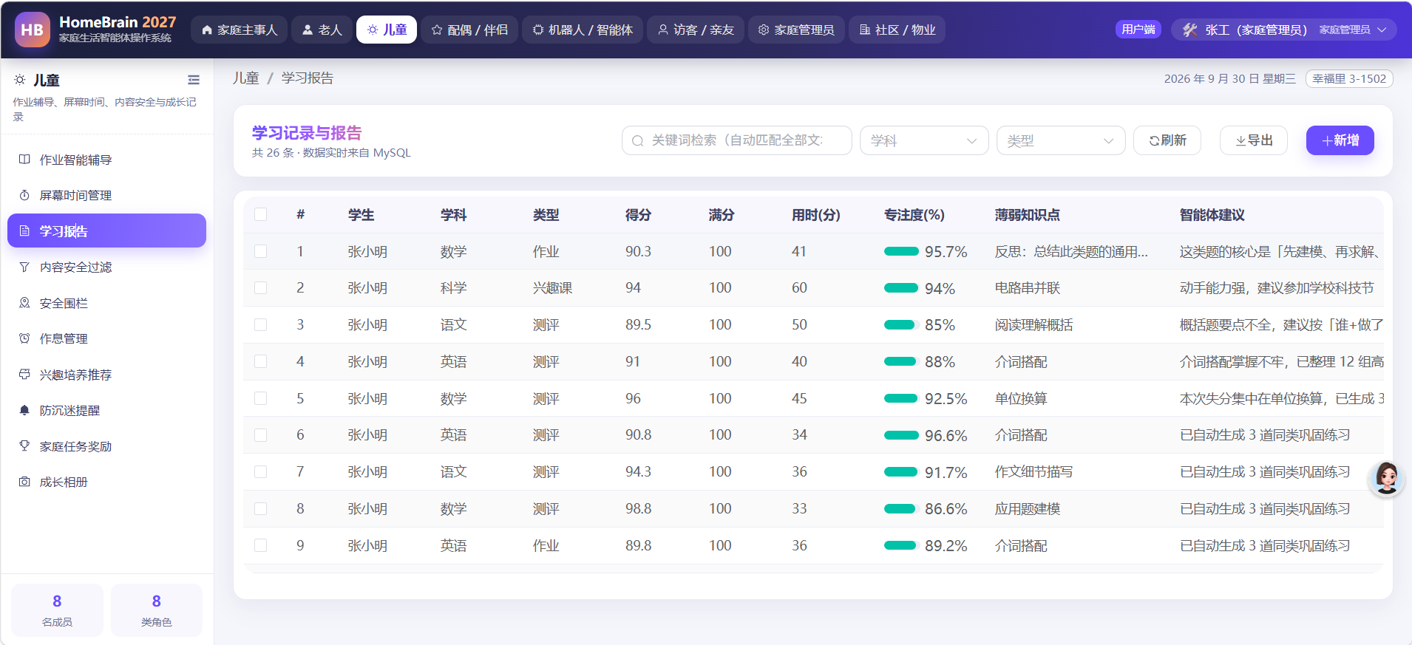Click the 作息管理 alarm clock icon

(24, 338)
